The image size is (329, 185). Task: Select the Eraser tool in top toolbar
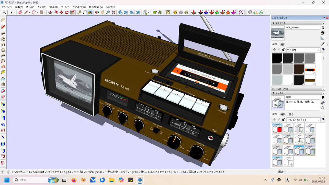tap(20, 12)
